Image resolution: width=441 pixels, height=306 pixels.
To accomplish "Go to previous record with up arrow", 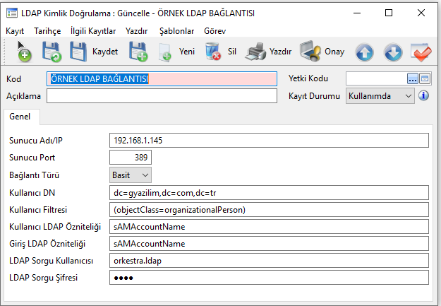I will pos(364,52).
